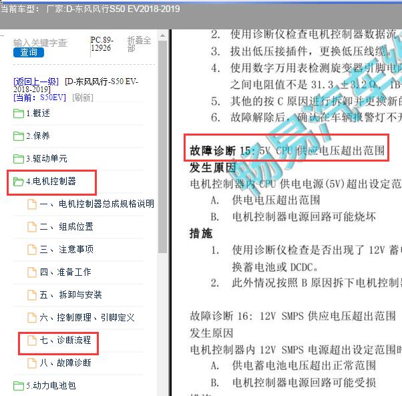Open folder icon of 5.动力电池包
Screen dimensions: 402x396
(x=19, y=385)
